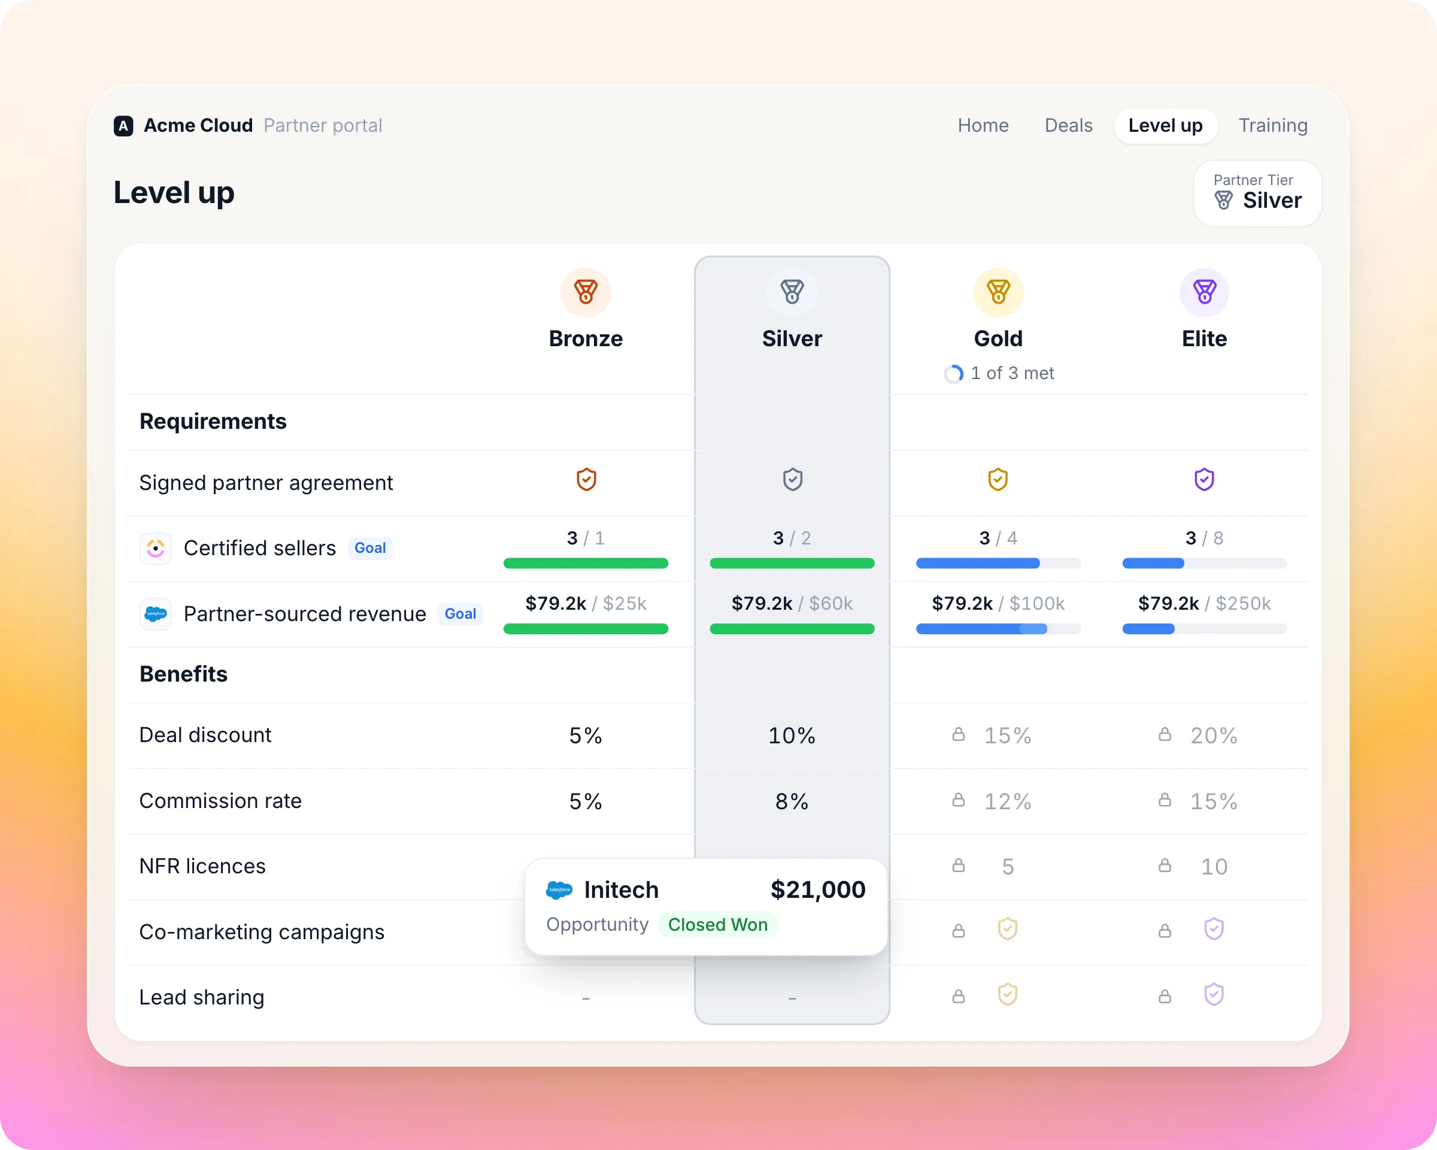Screen dimensions: 1437x1150
Task: Select the Silver tier medal icon in table
Action: coord(792,292)
